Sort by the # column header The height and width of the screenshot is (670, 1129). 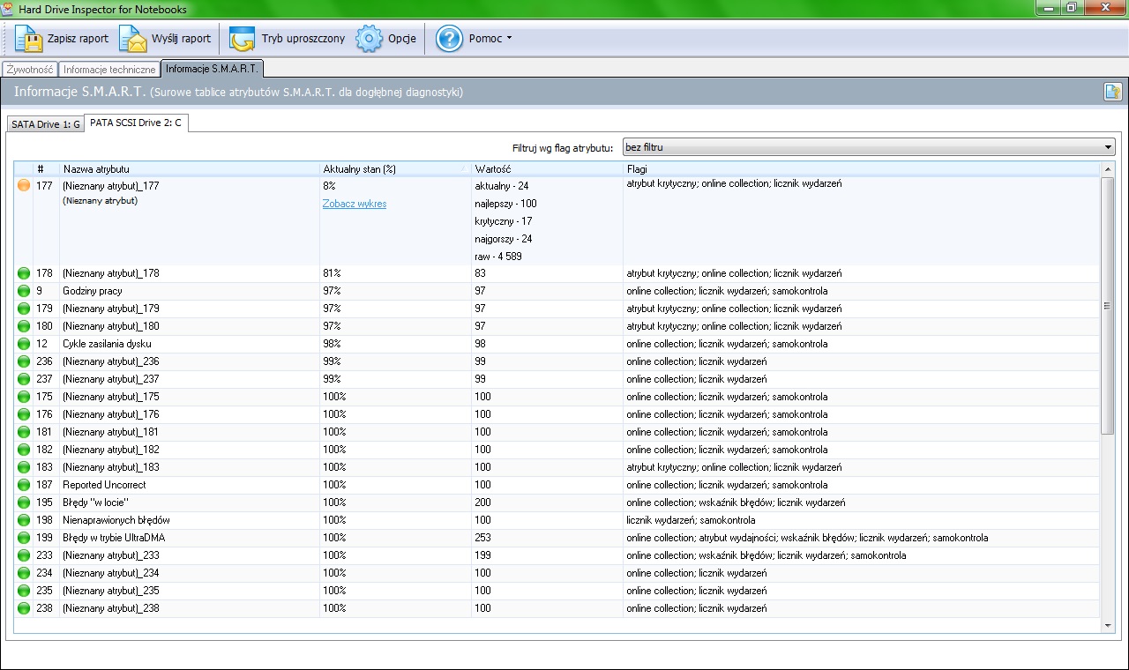(x=47, y=168)
